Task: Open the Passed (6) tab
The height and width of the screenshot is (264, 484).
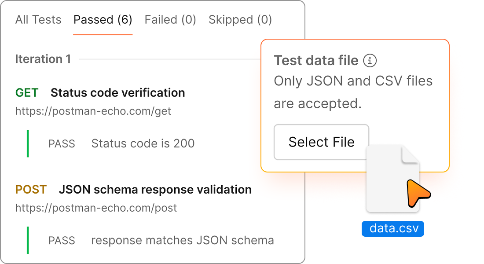Action: click(x=103, y=20)
